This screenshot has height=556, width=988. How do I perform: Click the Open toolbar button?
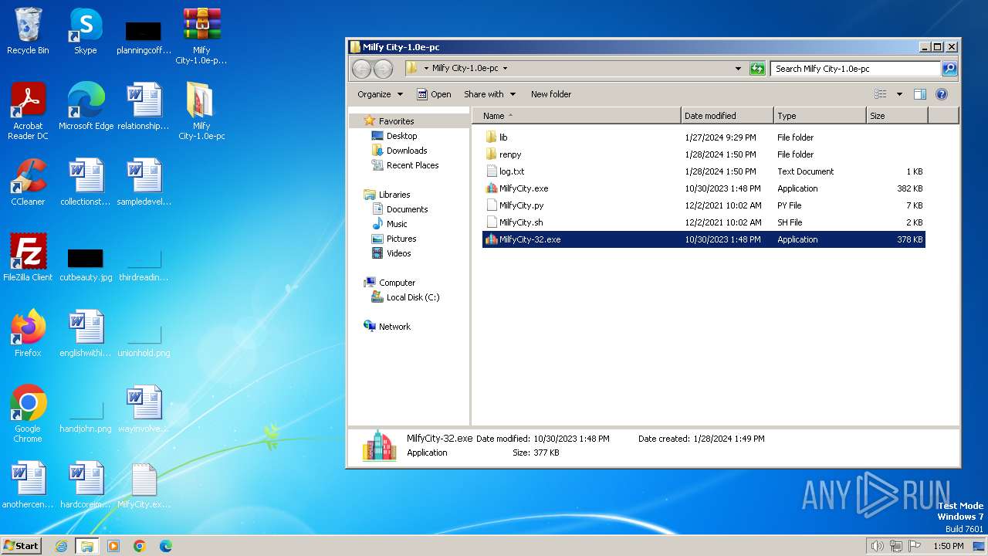pyautogui.click(x=434, y=94)
